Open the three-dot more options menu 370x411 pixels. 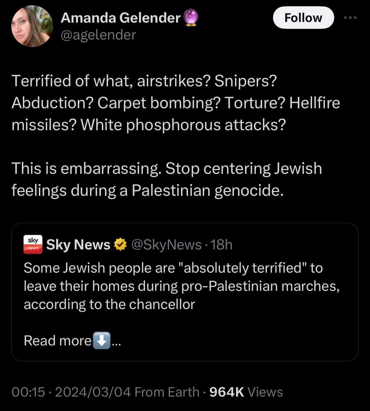(x=350, y=18)
